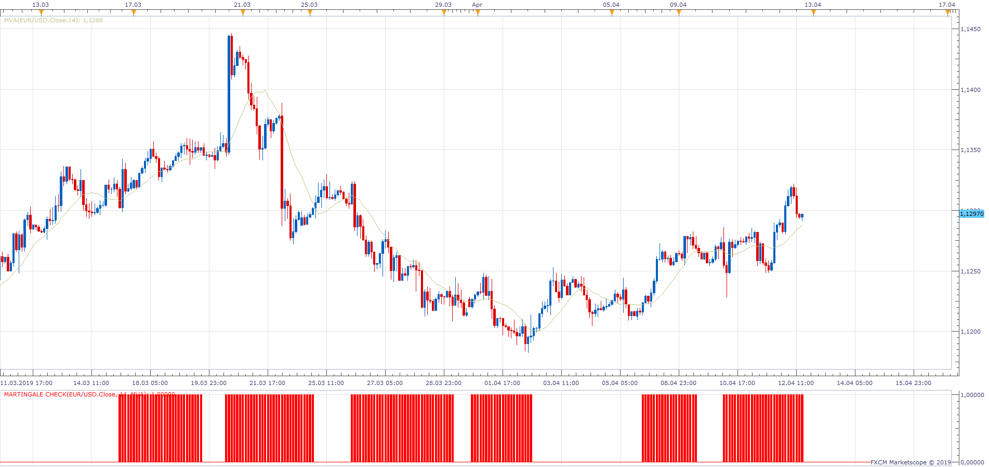This screenshot has width=989, height=467.
Task: Click the orange marker under 21.03
Action: (243, 13)
